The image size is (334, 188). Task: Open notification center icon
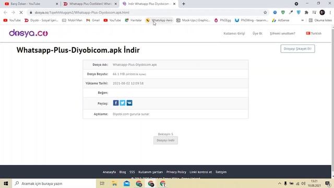[328, 183]
